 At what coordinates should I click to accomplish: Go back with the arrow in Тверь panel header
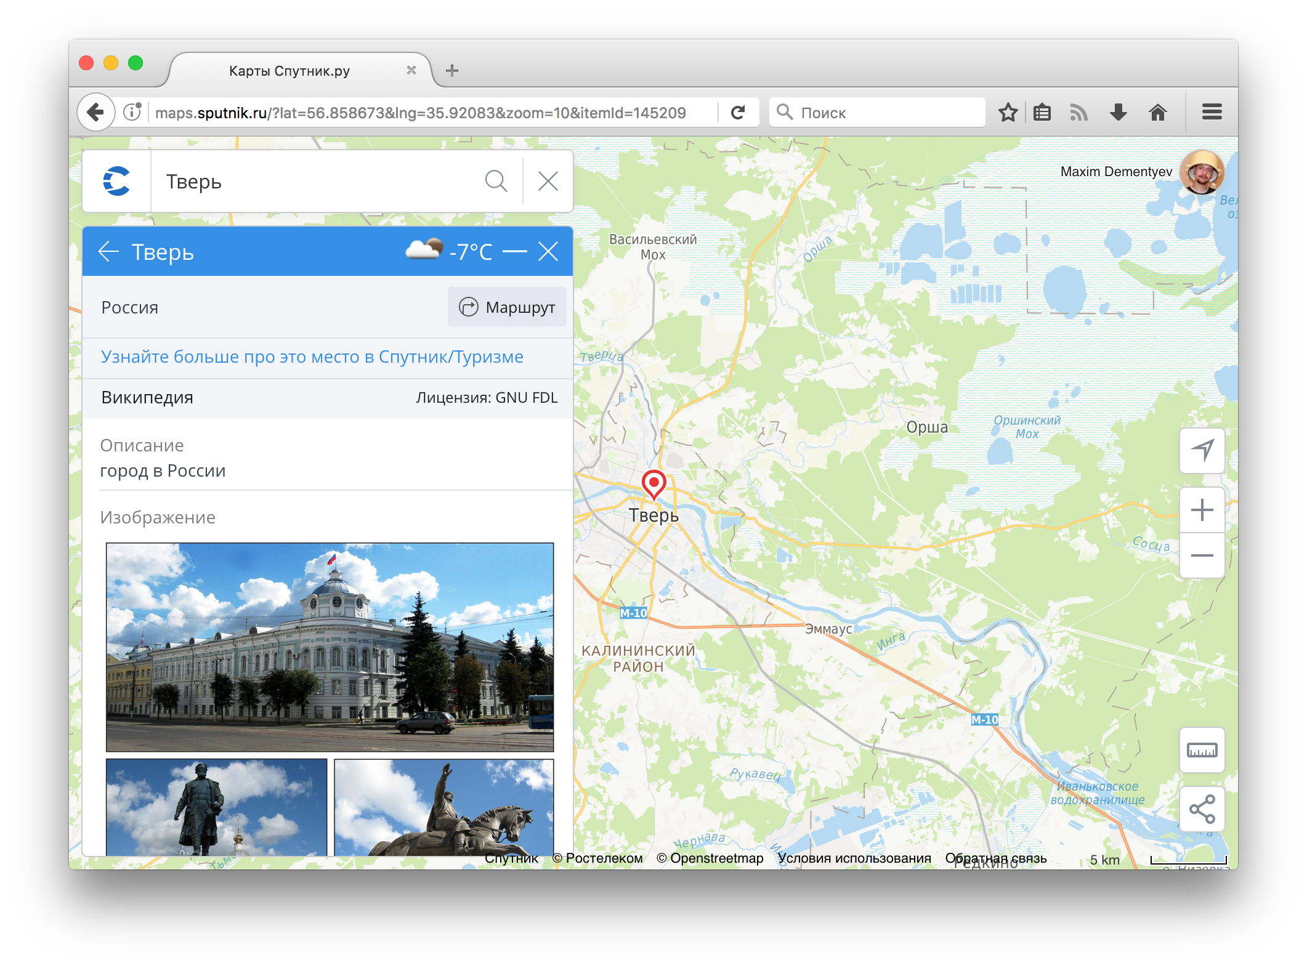(x=108, y=251)
